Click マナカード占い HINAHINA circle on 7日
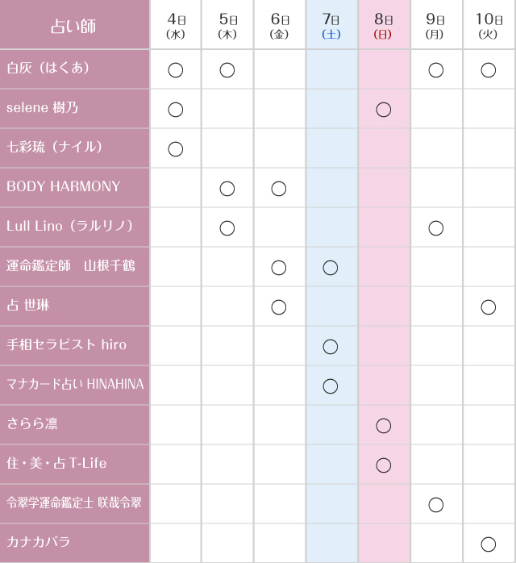This screenshot has height=563, width=516. 331,386
